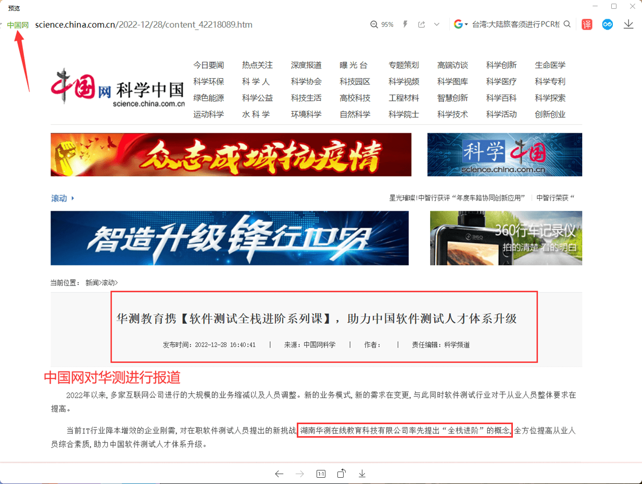Open the 智慧创新 link
The image size is (642, 484).
452,98
